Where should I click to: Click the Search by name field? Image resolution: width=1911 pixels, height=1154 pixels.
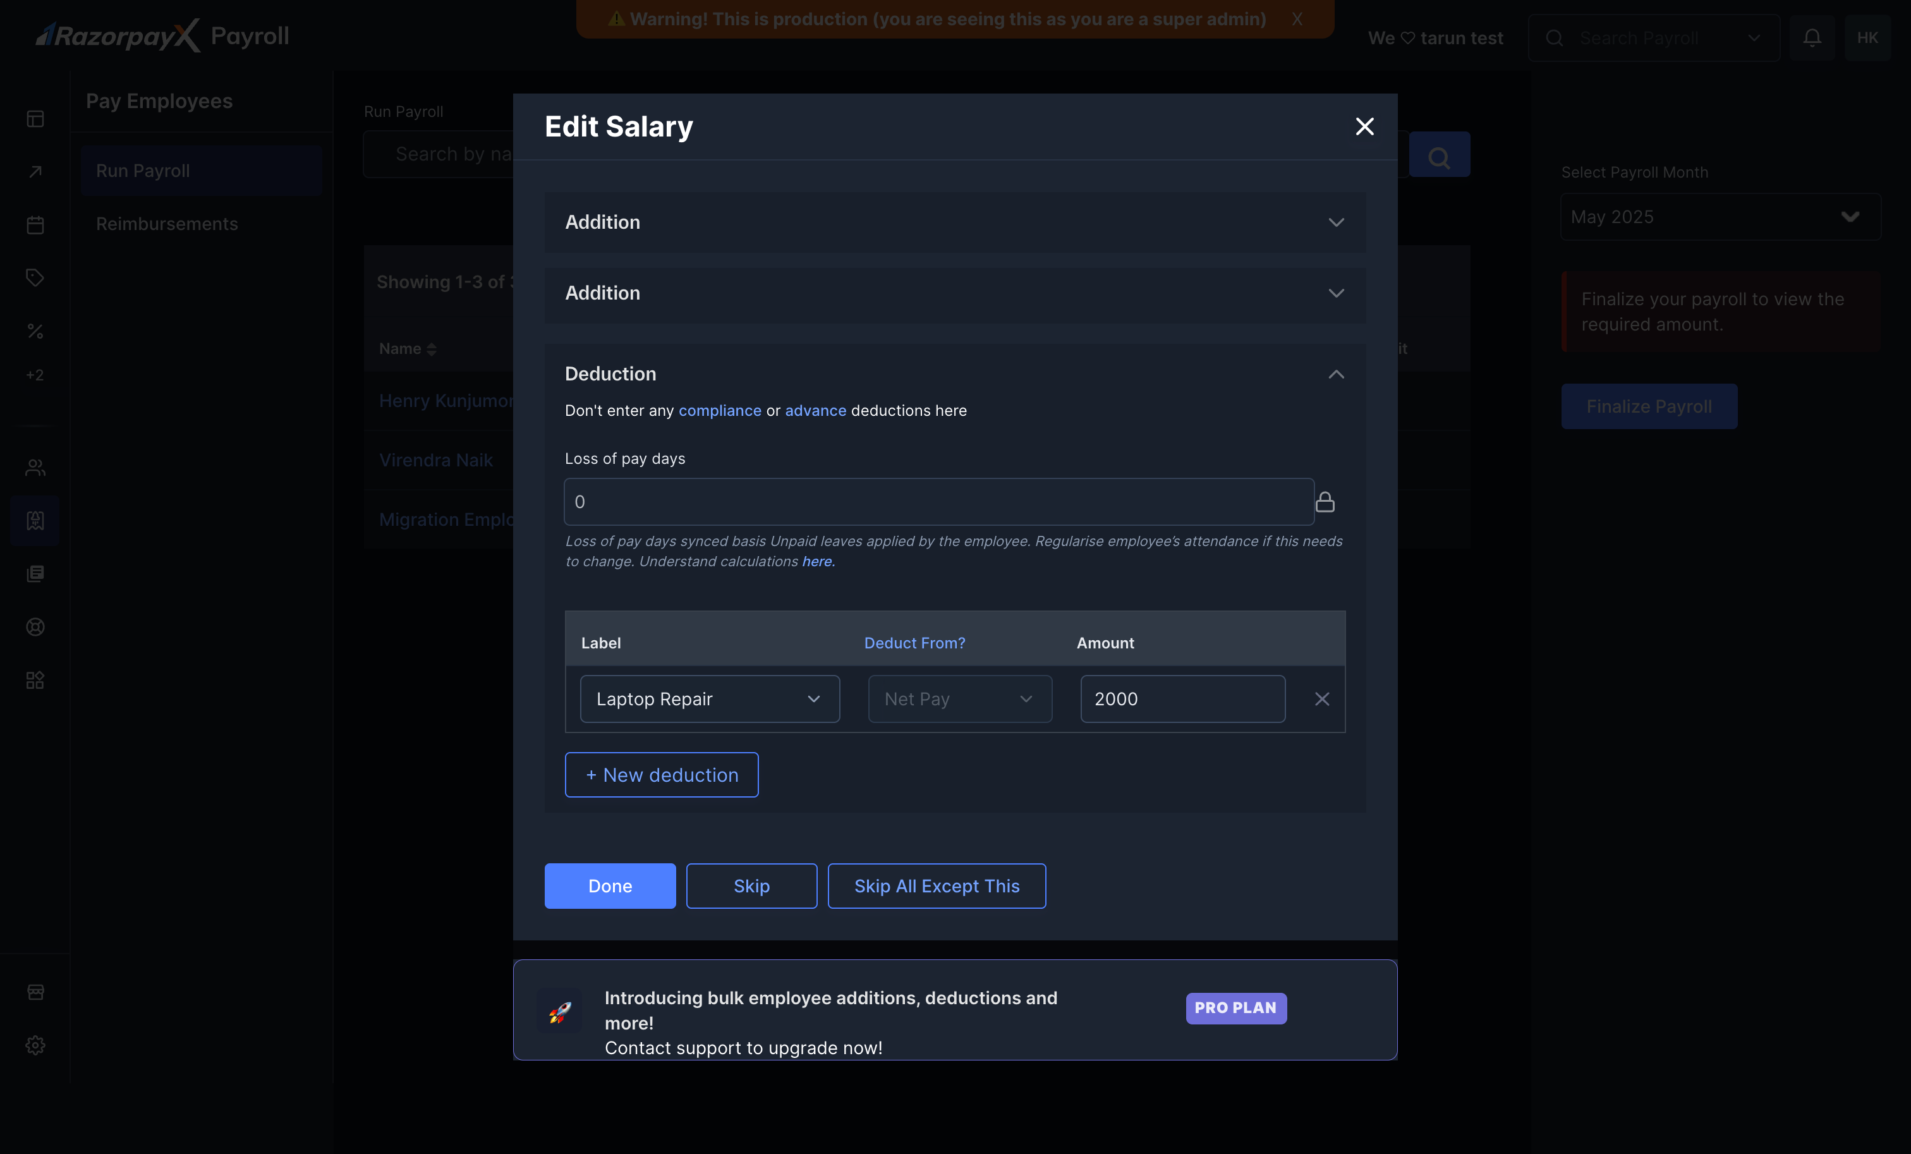coord(439,154)
